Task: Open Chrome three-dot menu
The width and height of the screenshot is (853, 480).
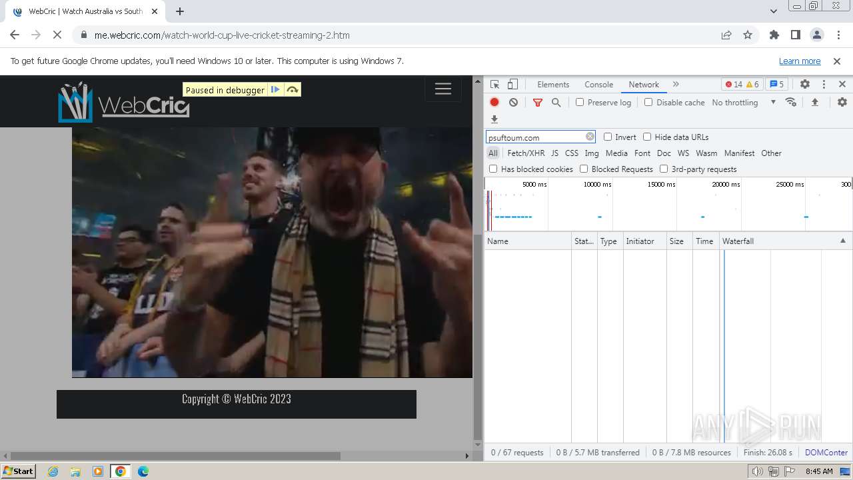Action: [838, 35]
